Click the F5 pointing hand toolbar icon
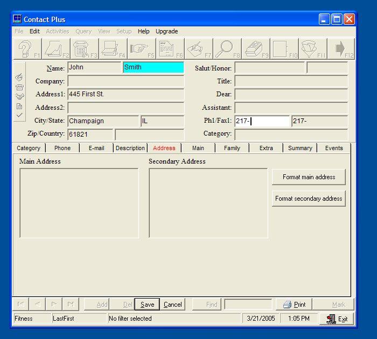The image size is (377, 339). click(142, 49)
